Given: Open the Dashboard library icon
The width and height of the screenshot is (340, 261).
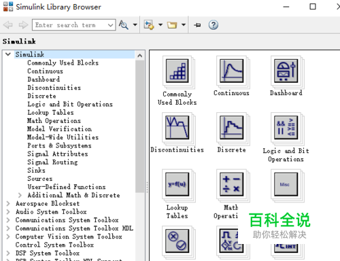Looking at the screenshot, I should (x=286, y=71).
